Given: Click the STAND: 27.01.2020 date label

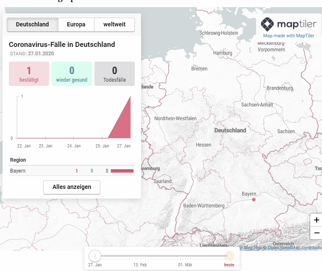Looking at the screenshot, I should point(32,54).
